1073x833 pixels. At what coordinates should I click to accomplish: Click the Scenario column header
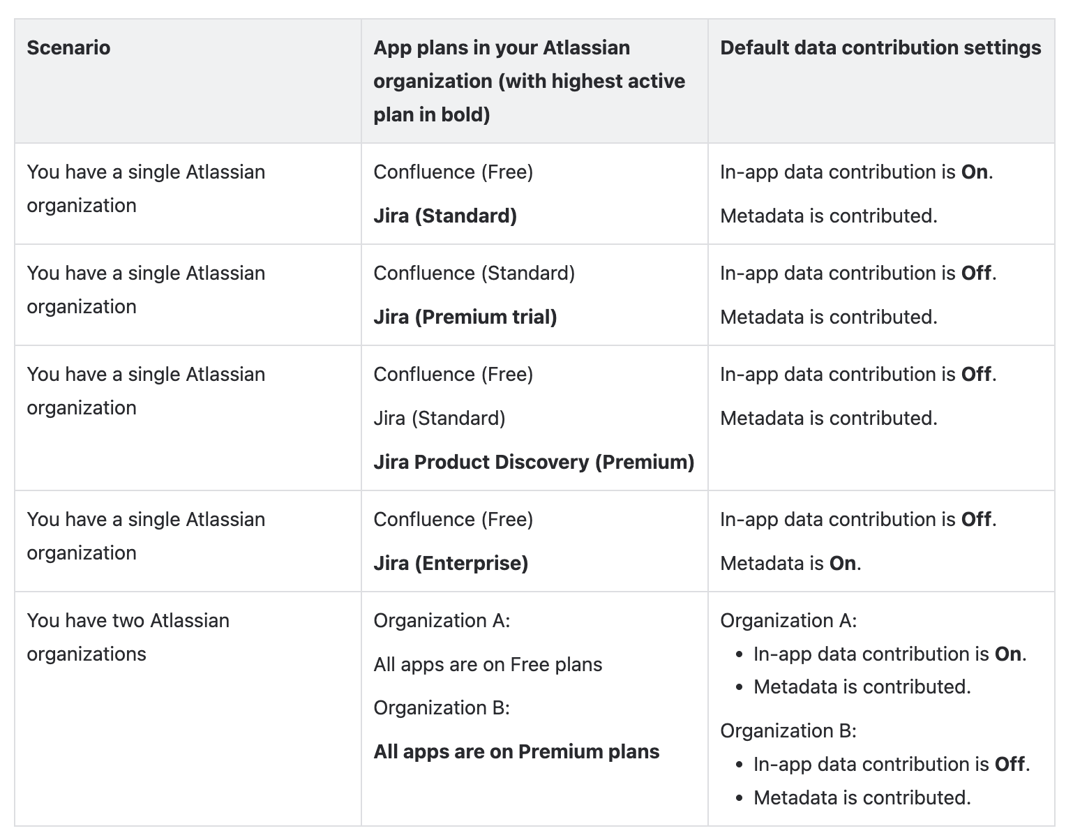coord(68,47)
